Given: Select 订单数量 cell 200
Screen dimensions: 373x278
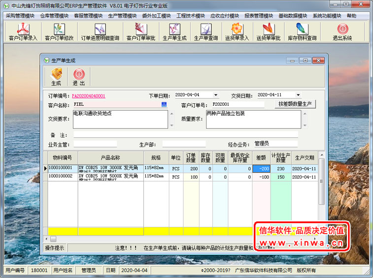Looking at the screenshot, I should [x=191, y=169].
